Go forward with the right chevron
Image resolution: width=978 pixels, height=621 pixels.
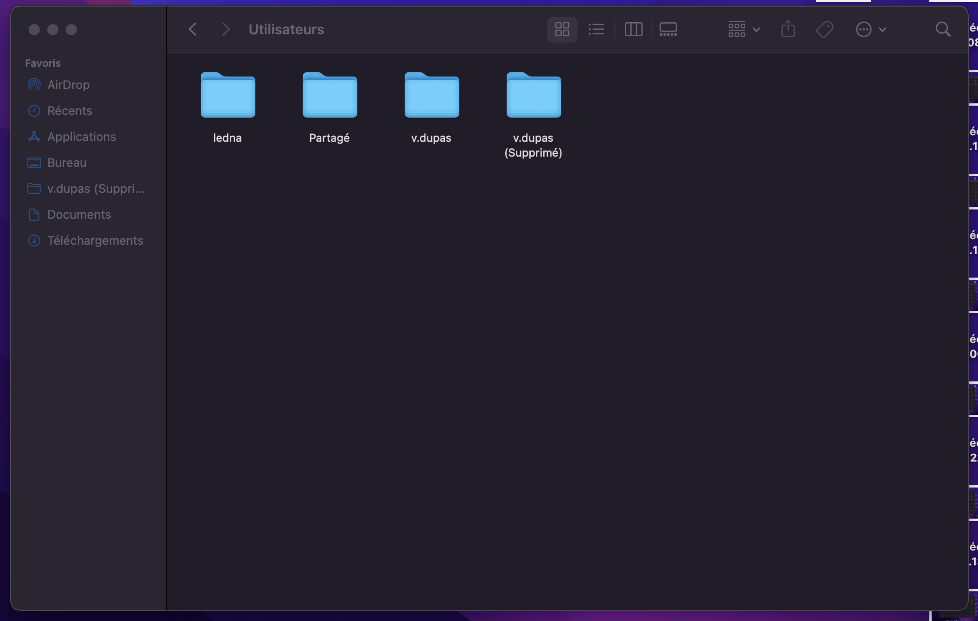pyautogui.click(x=226, y=30)
